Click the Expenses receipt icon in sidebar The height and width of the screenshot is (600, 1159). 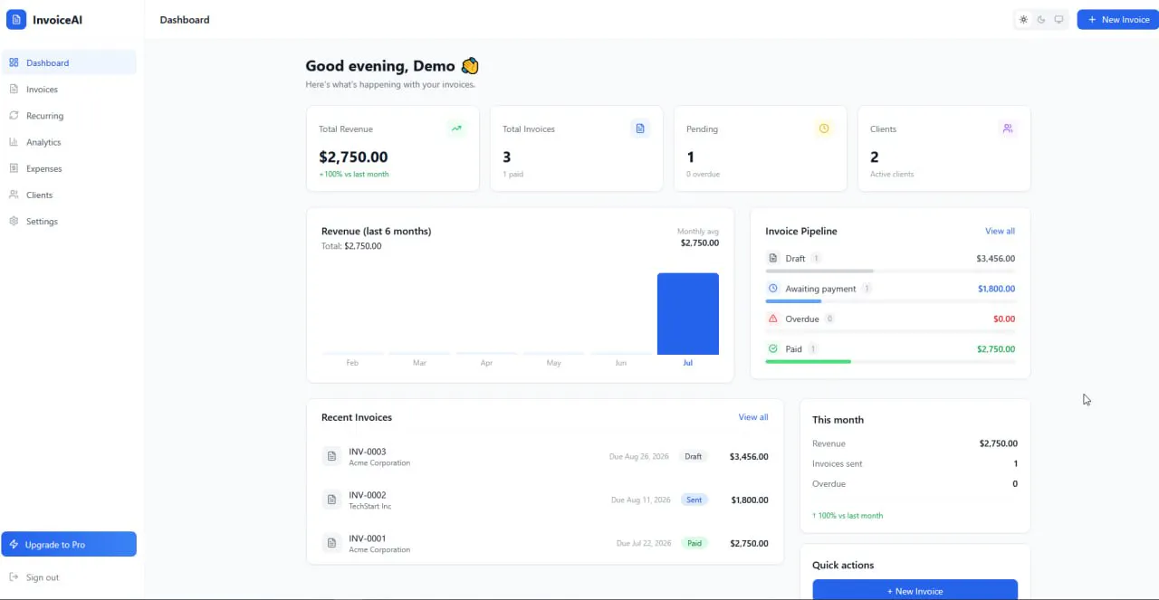tap(14, 167)
